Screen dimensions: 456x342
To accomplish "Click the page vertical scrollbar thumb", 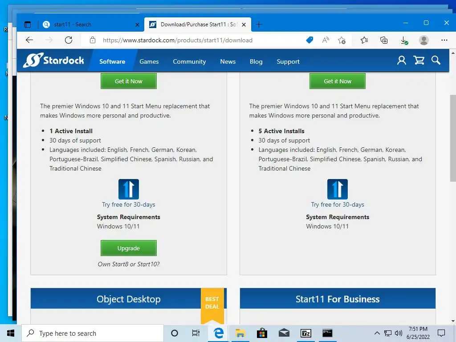I will coord(453,138).
